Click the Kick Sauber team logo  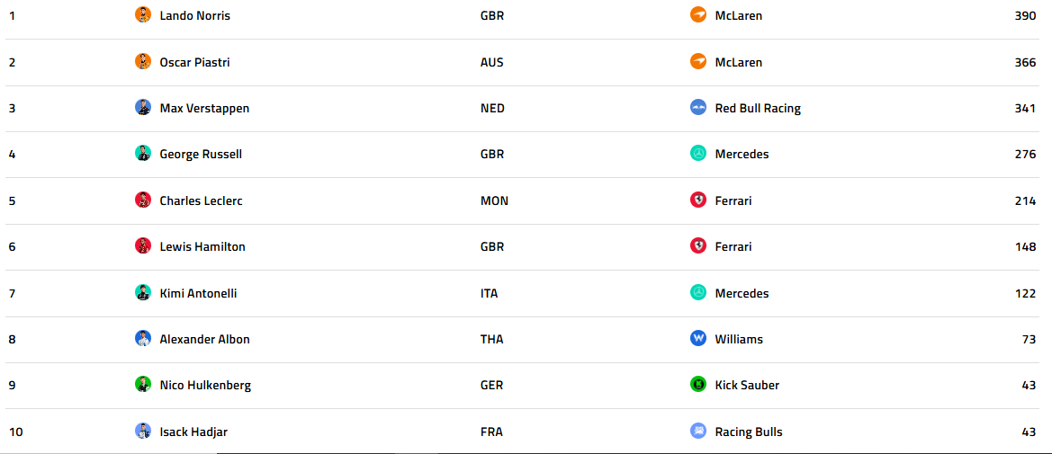(x=698, y=385)
